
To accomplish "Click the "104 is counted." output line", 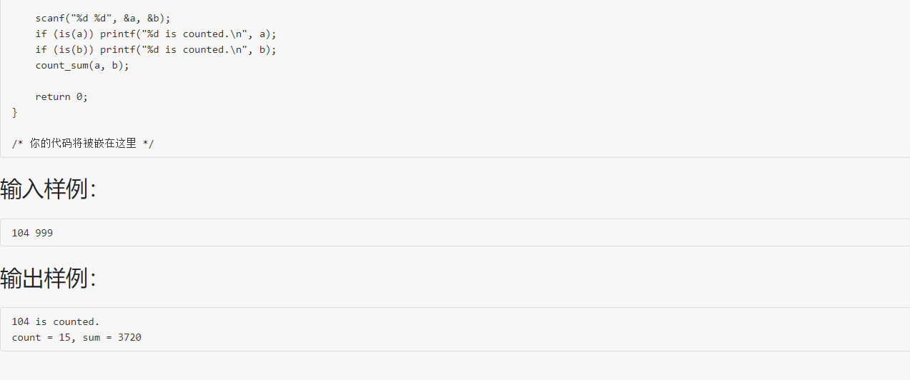I will tap(56, 321).
